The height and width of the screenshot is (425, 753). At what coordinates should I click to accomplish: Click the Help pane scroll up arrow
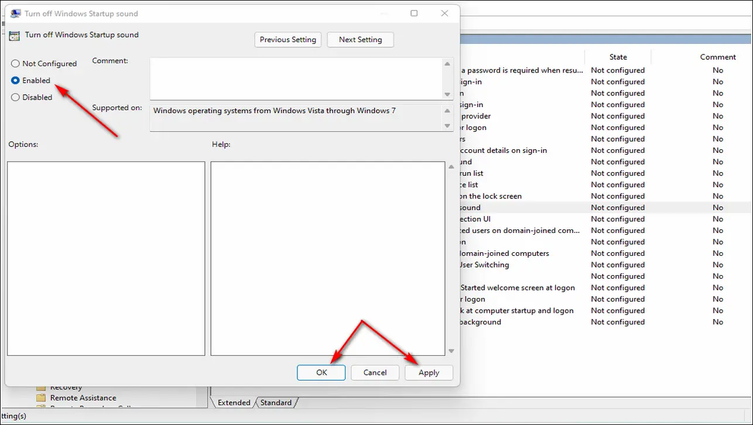pos(451,167)
